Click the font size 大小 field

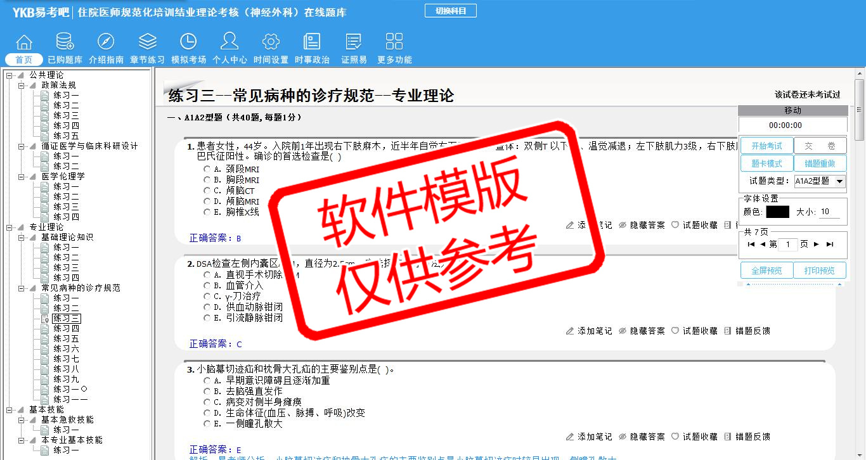point(829,212)
